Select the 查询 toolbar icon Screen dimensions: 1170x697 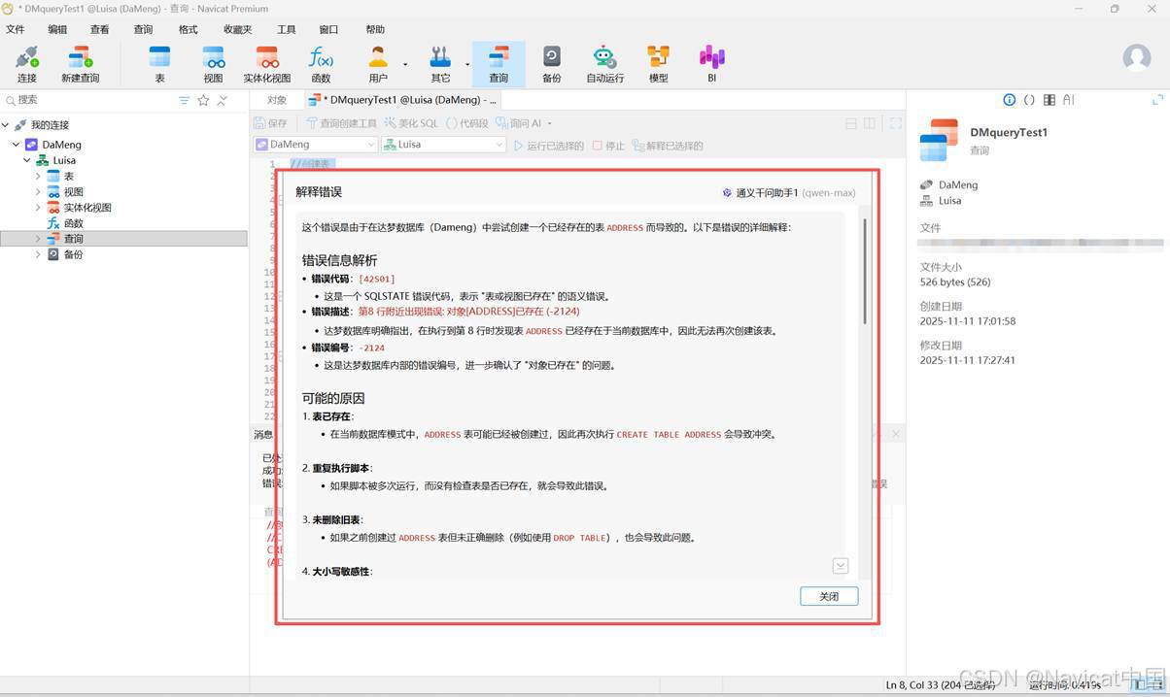[x=499, y=64]
